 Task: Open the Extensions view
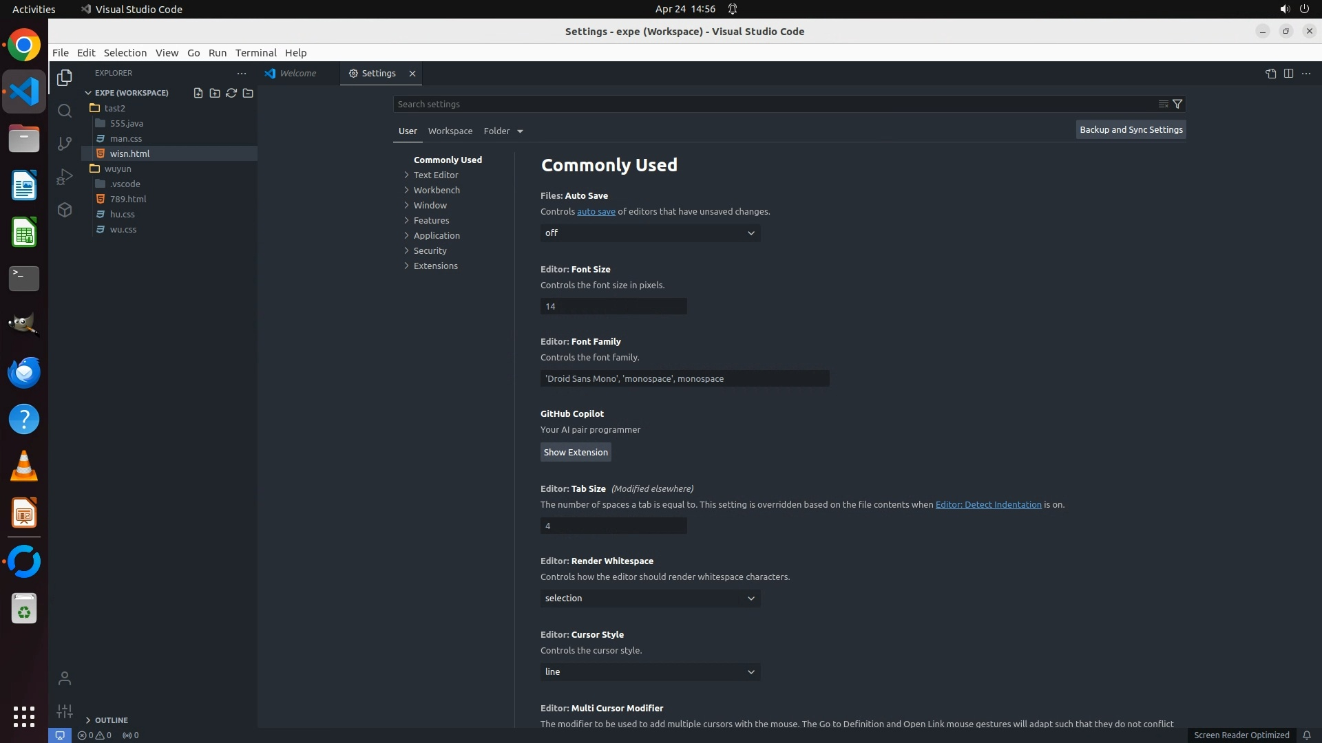pos(65,210)
